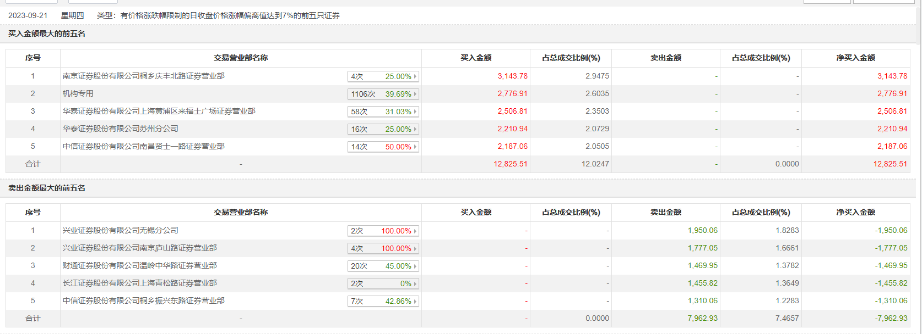Open the 58次 31.03% stats dropdown
922x334 pixels.
383,112
